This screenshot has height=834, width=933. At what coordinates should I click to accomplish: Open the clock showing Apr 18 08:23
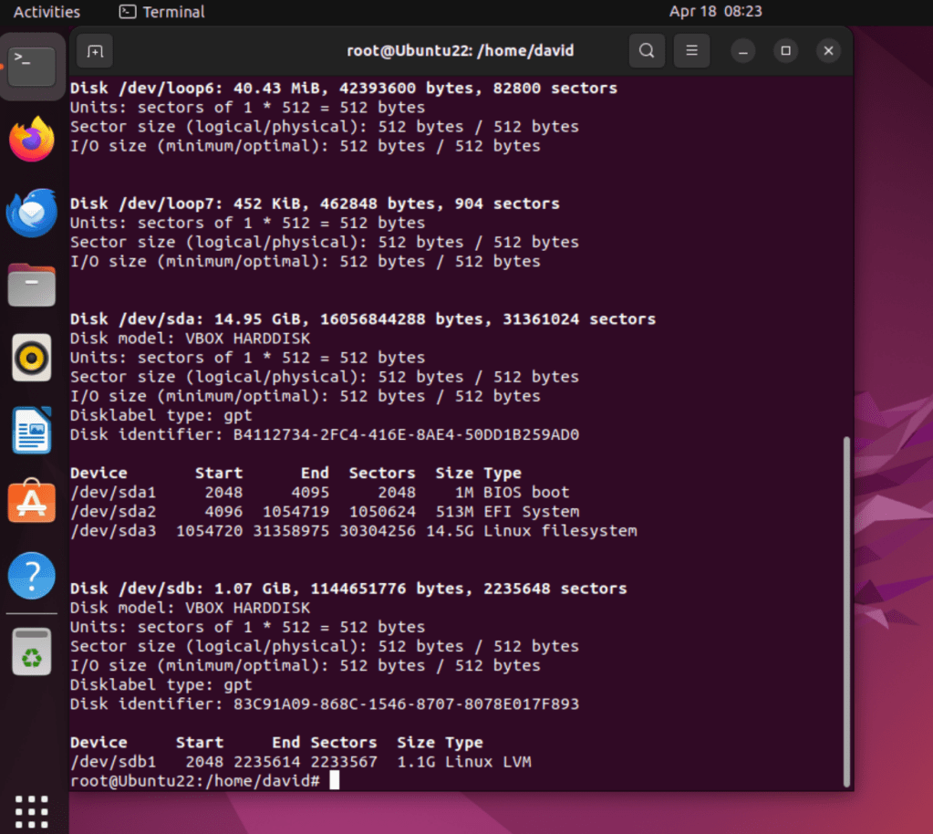715,12
